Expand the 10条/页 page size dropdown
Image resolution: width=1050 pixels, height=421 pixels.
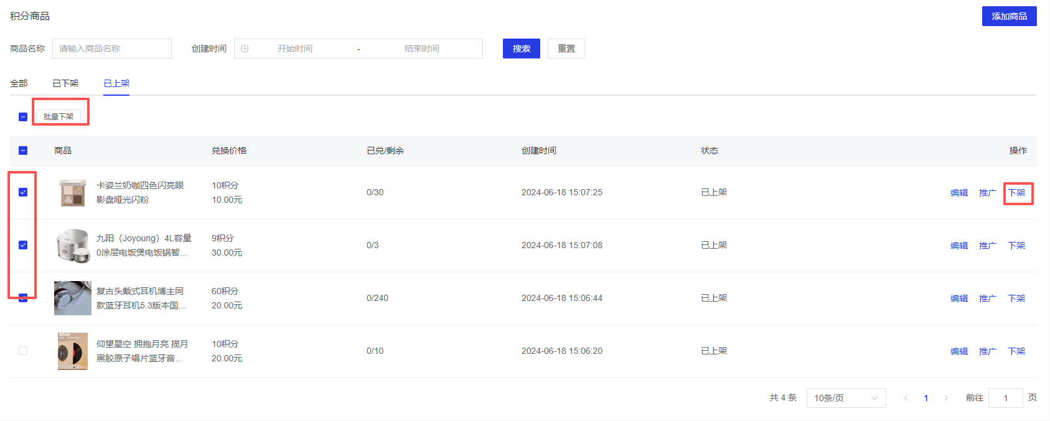coord(845,398)
